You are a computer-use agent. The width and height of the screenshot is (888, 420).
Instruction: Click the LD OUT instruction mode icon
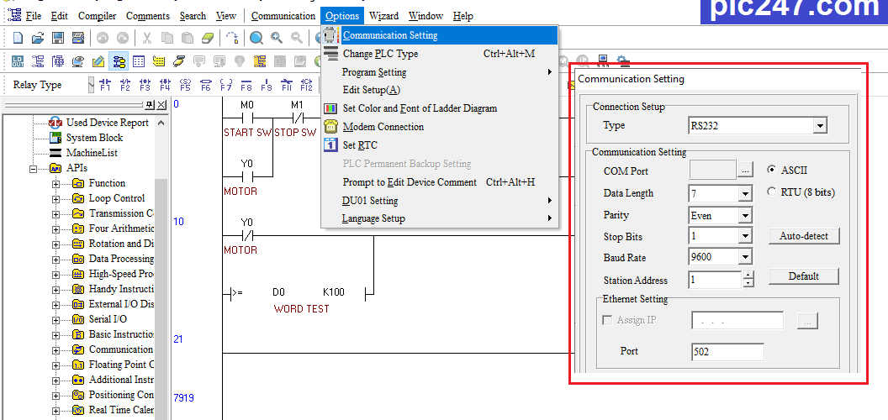[x=18, y=61]
